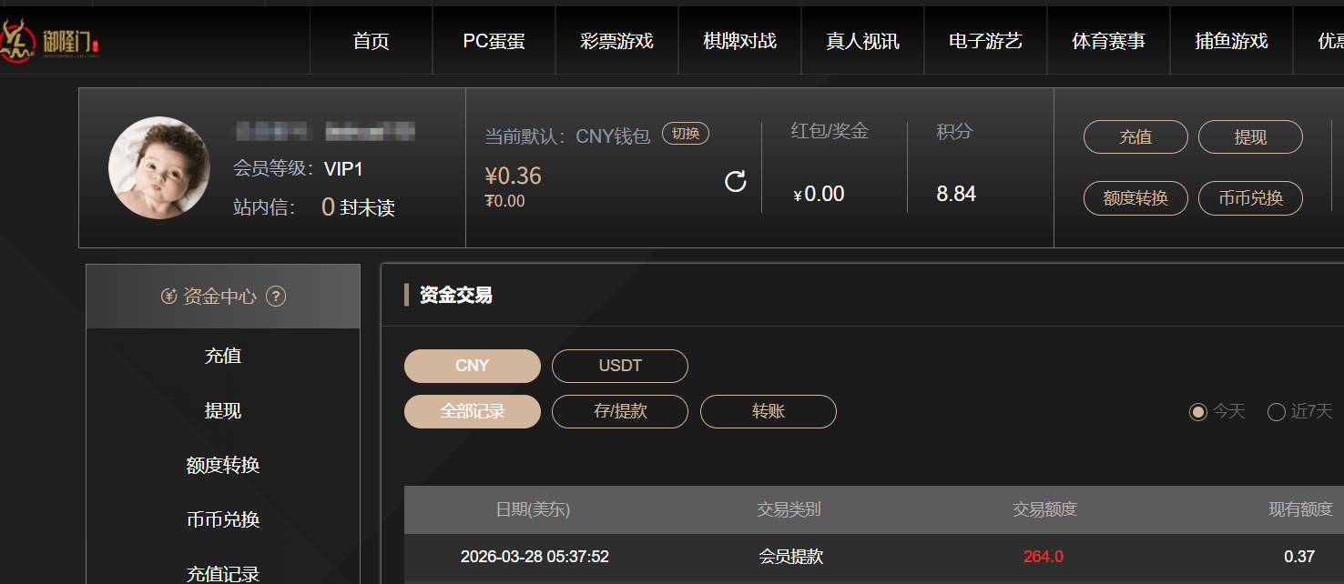Open 充值记录 in the left sidebar
The height and width of the screenshot is (584, 1344).
tap(223, 573)
